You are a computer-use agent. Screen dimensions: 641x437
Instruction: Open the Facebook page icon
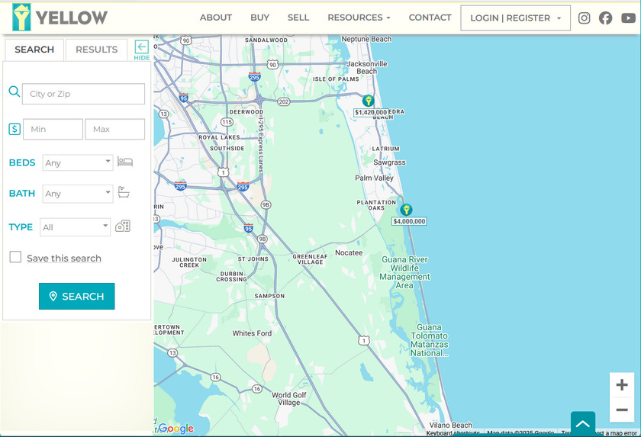[x=605, y=18]
